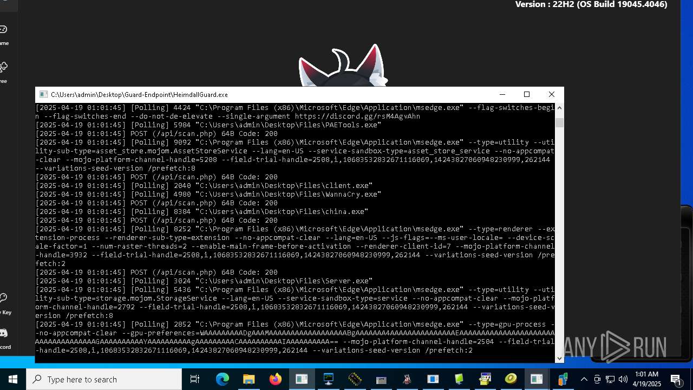Screen dimensions: 693x390
Task: Click the --type=gpu-process text
Action: point(507,324)
